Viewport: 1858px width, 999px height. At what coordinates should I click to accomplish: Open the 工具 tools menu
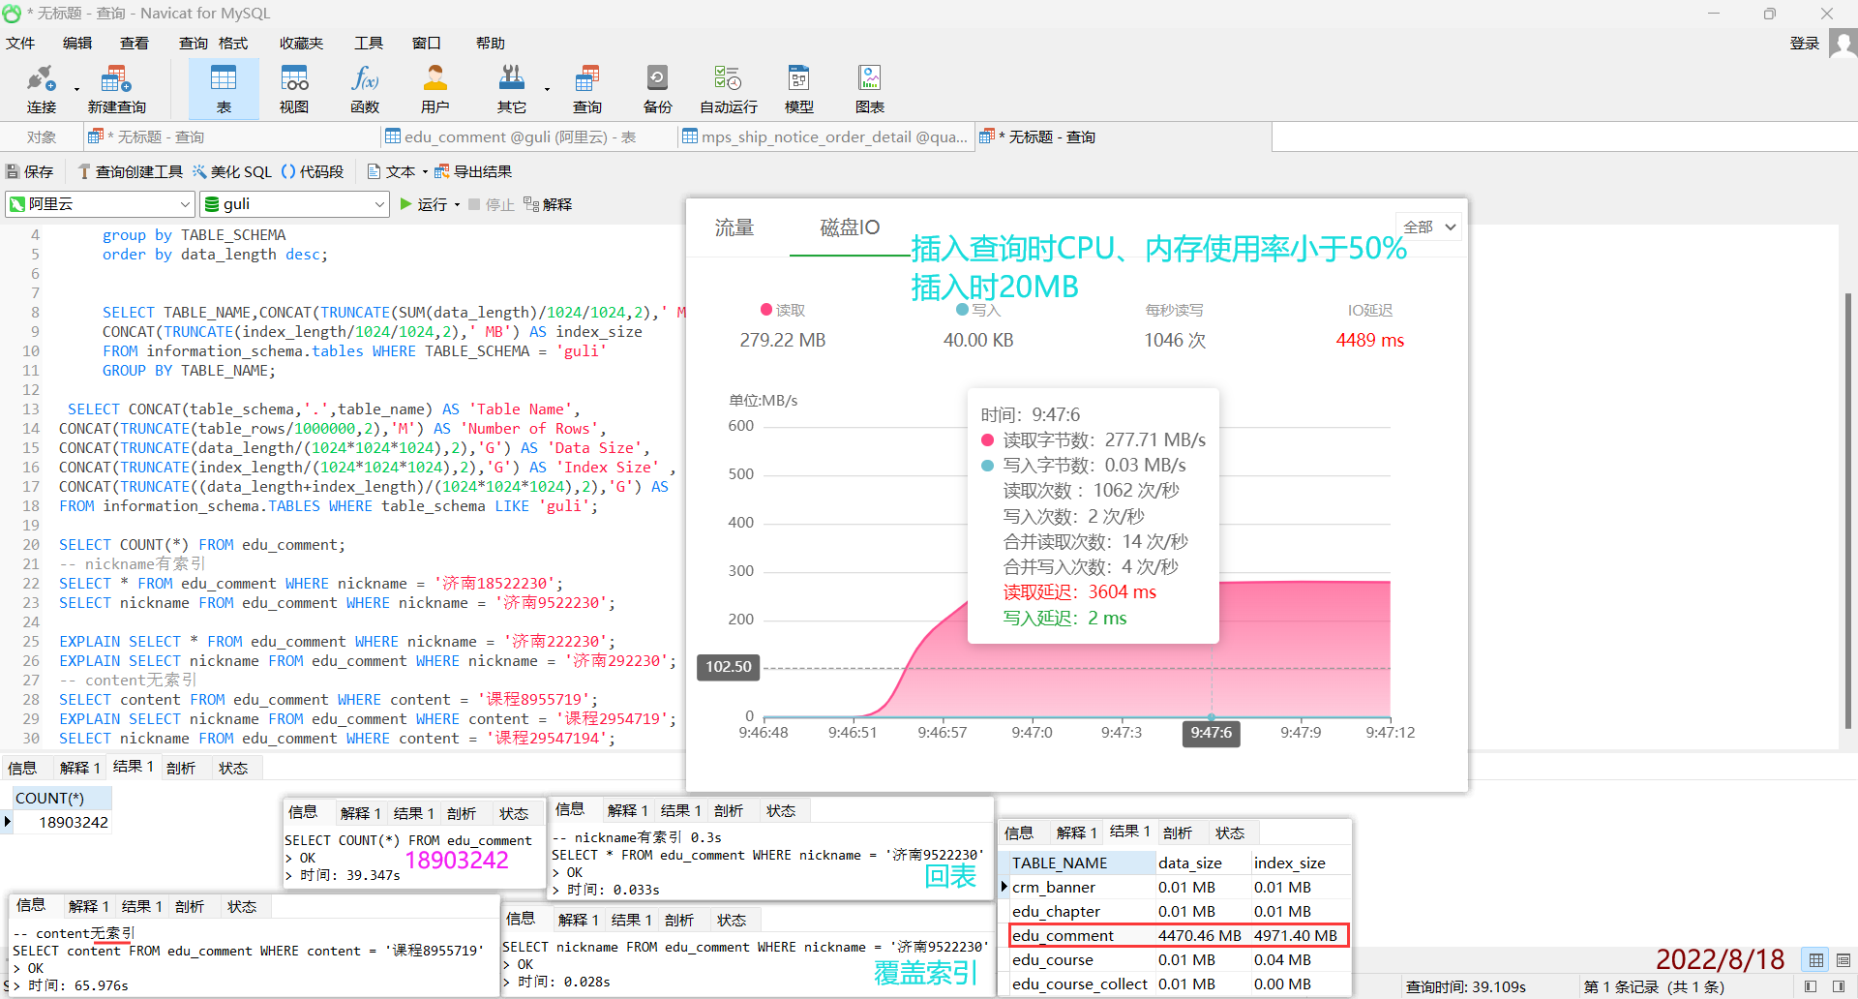(369, 44)
